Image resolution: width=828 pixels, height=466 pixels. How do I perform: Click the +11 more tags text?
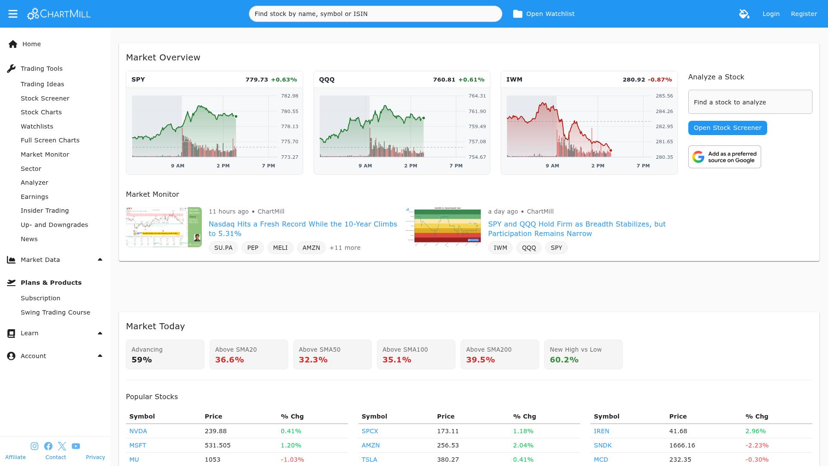tap(345, 248)
